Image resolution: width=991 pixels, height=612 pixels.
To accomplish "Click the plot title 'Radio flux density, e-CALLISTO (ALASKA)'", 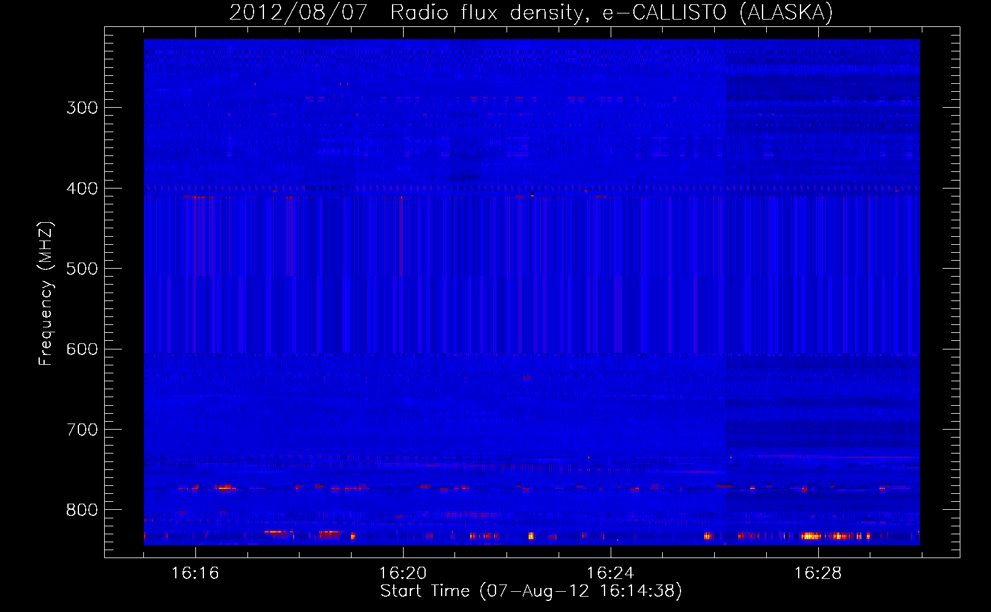I will pyautogui.click(x=612, y=12).
